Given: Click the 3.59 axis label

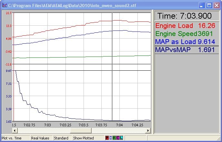Looking at the screenshot, I should click(x=9, y=109).
